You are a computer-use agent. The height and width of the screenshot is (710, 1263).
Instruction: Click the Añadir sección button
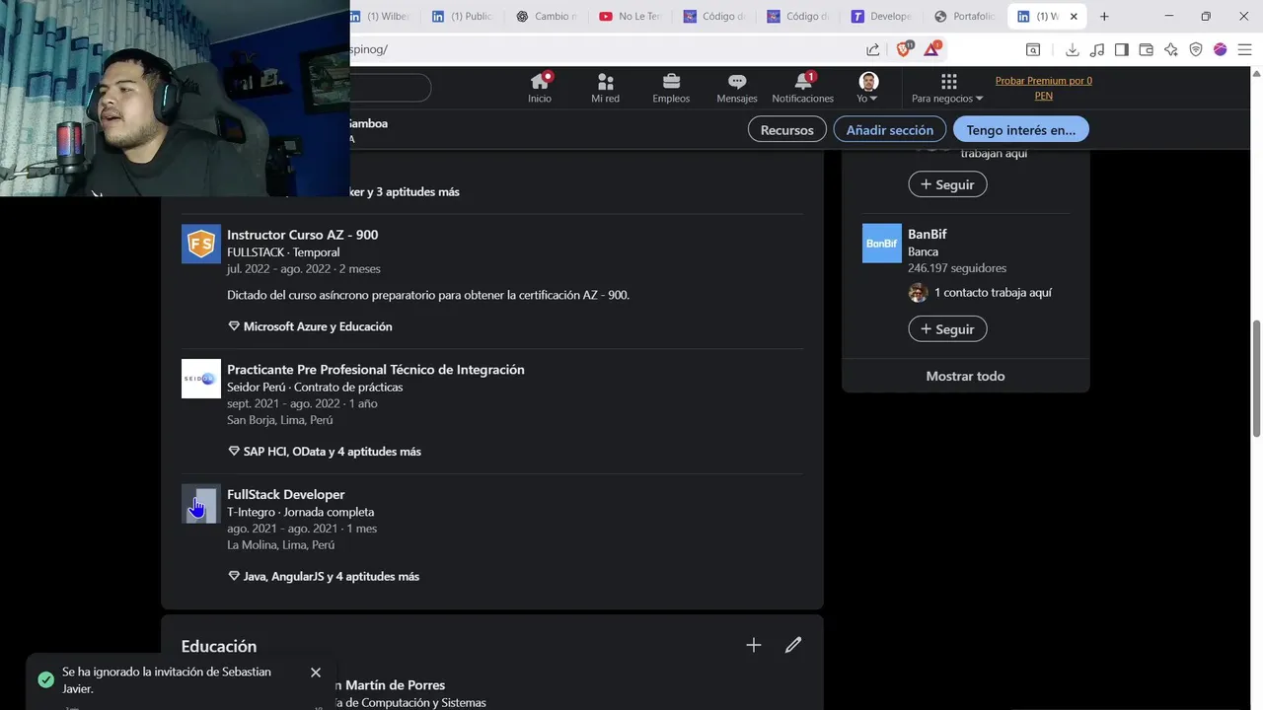coord(889,129)
